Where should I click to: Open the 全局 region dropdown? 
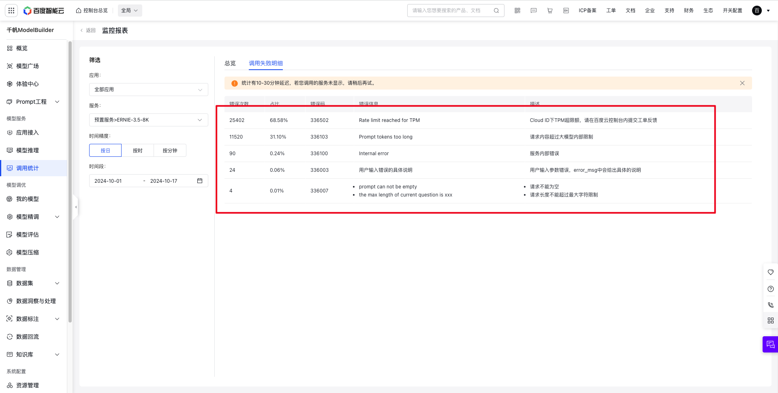click(130, 11)
